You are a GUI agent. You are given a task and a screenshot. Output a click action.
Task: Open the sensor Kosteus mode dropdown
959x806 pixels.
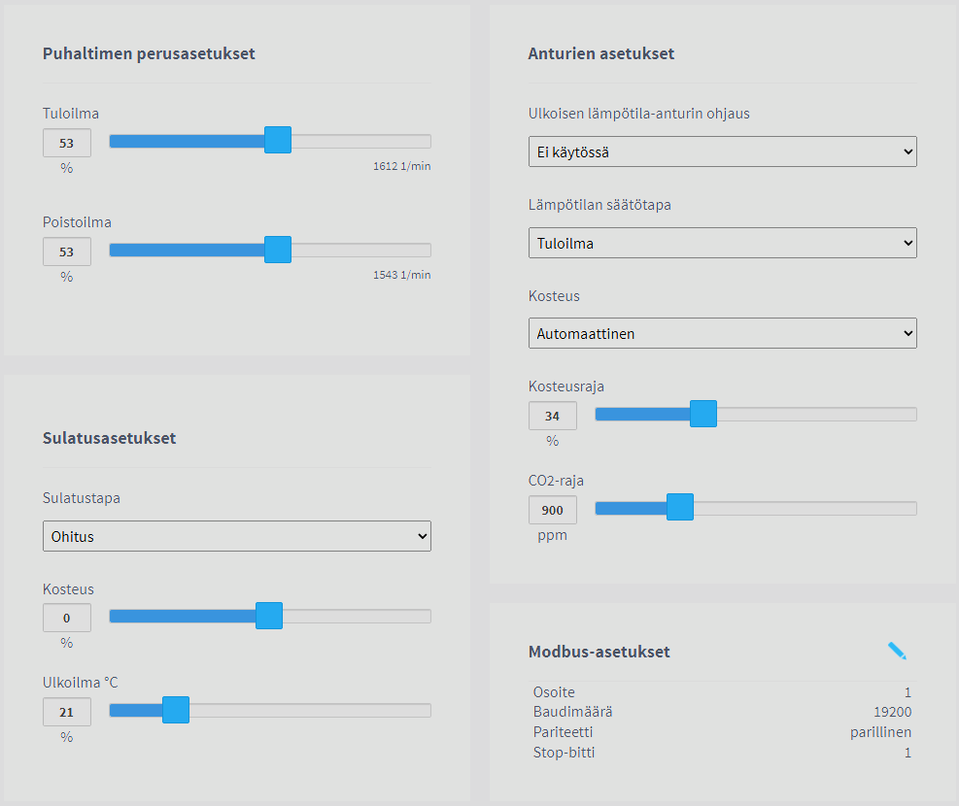(722, 333)
